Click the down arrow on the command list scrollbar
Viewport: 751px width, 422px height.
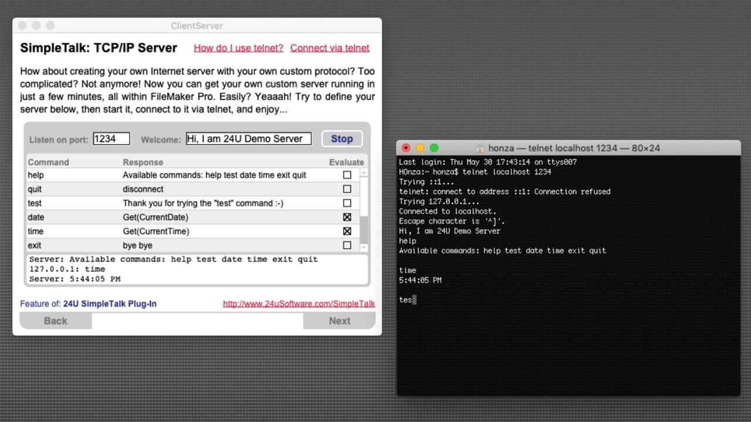[x=363, y=248]
